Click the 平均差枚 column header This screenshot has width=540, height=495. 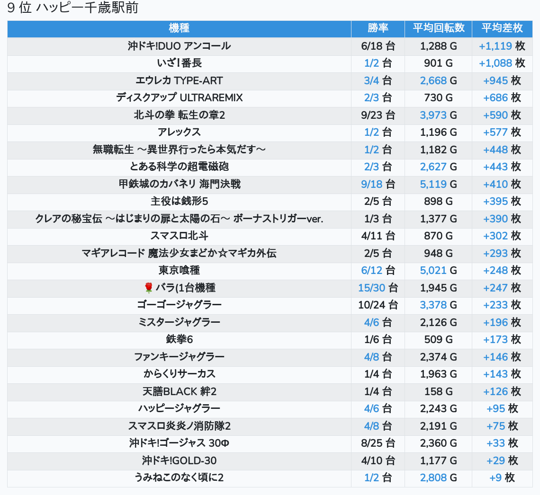point(502,28)
